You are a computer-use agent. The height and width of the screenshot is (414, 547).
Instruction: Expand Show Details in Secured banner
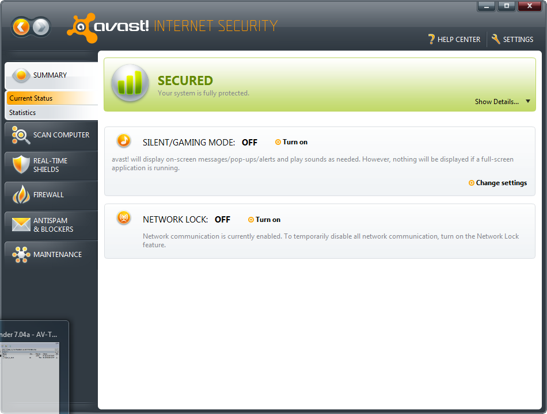pos(496,102)
